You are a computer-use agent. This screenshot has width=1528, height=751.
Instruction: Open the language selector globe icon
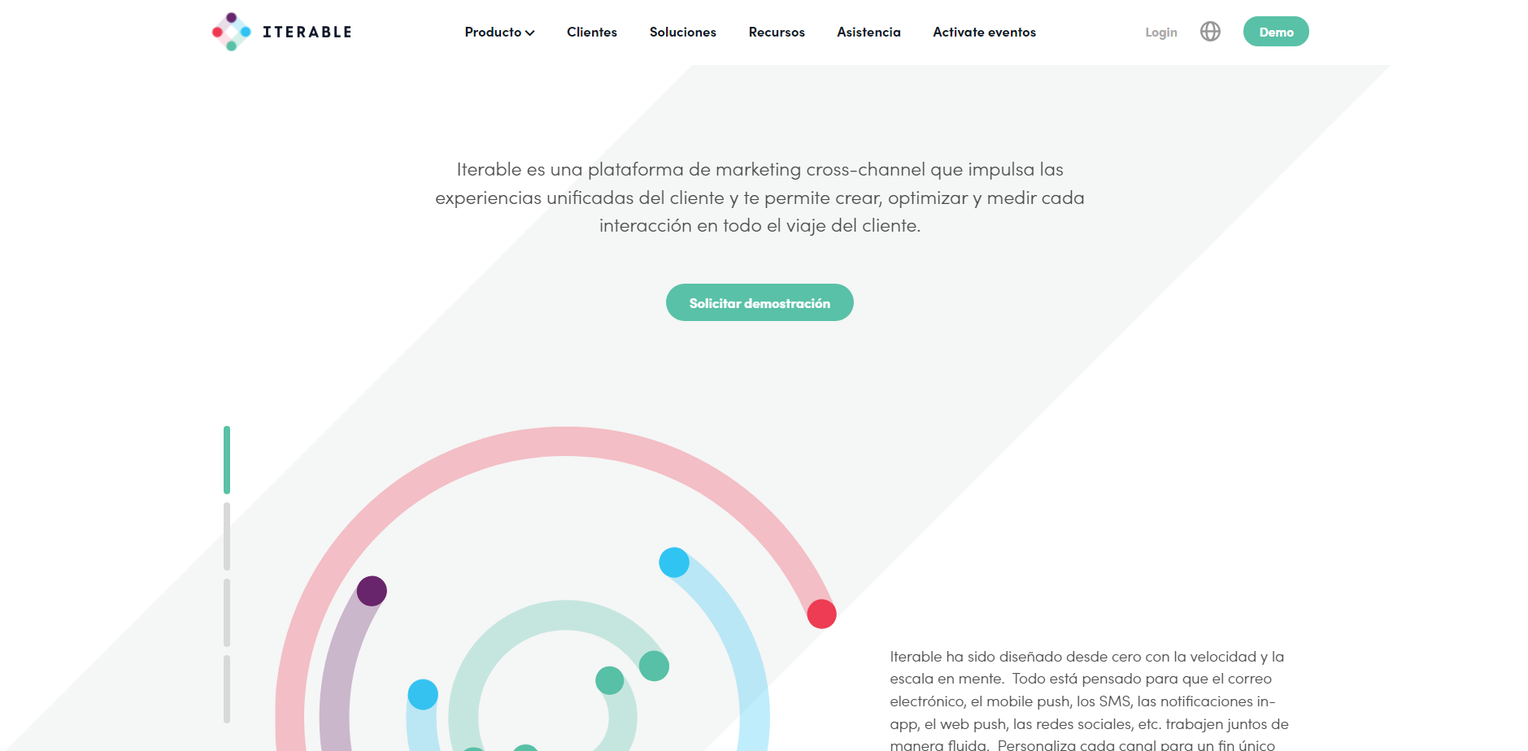pyautogui.click(x=1210, y=32)
